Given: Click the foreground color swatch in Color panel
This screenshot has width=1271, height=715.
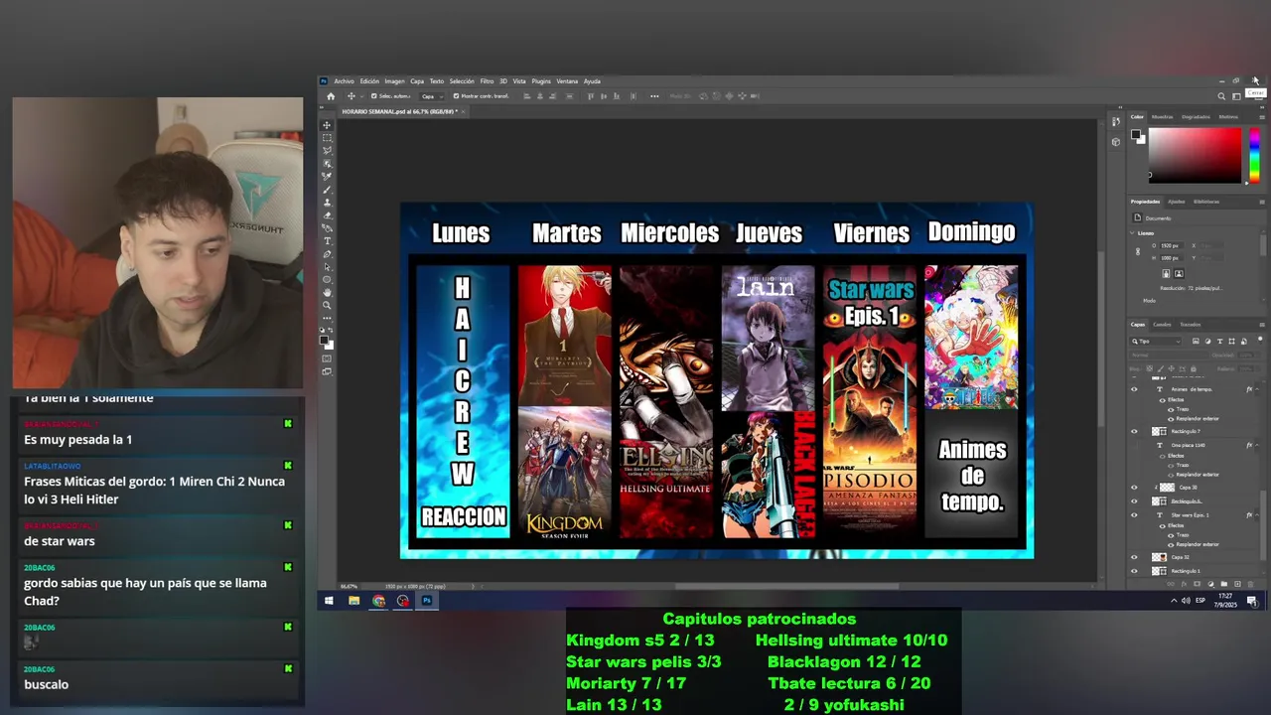Looking at the screenshot, I should [1136, 134].
